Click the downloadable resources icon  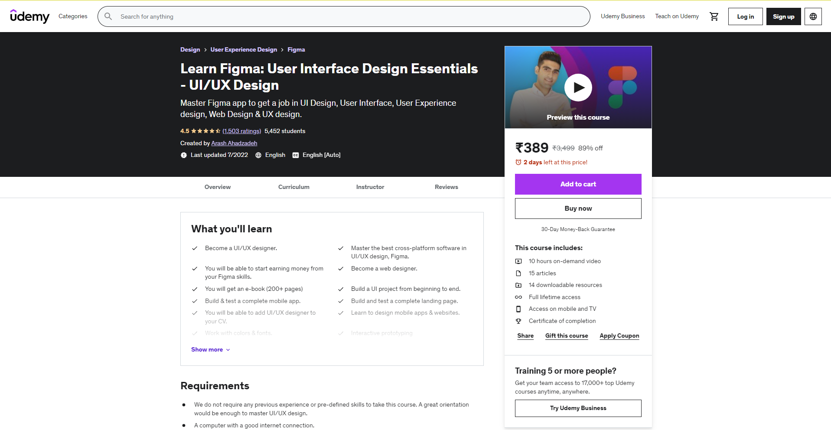pyautogui.click(x=518, y=285)
